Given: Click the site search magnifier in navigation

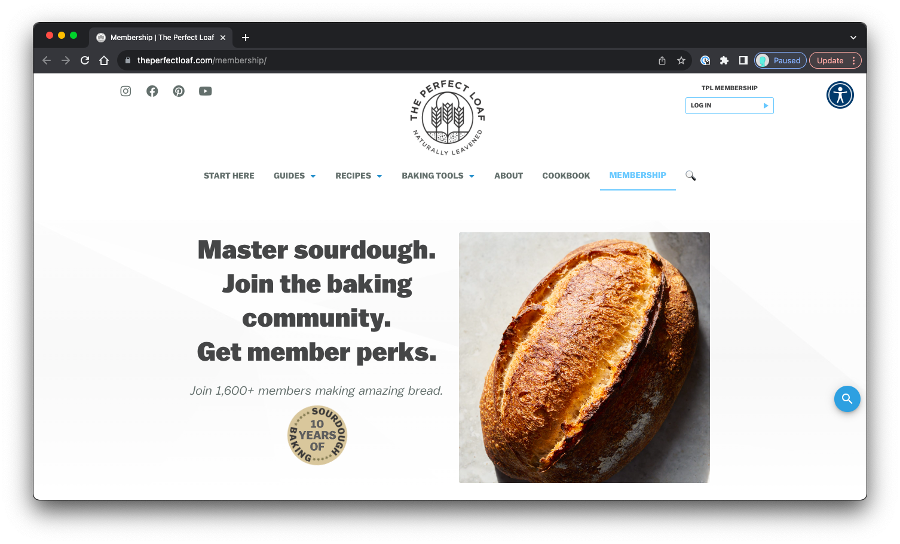Looking at the screenshot, I should point(691,176).
